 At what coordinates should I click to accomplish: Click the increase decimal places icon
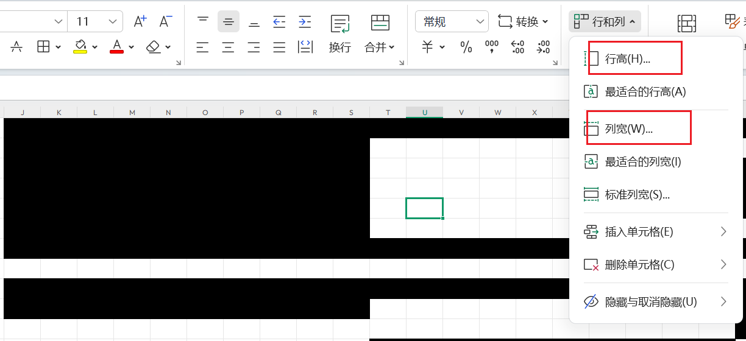coord(517,47)
